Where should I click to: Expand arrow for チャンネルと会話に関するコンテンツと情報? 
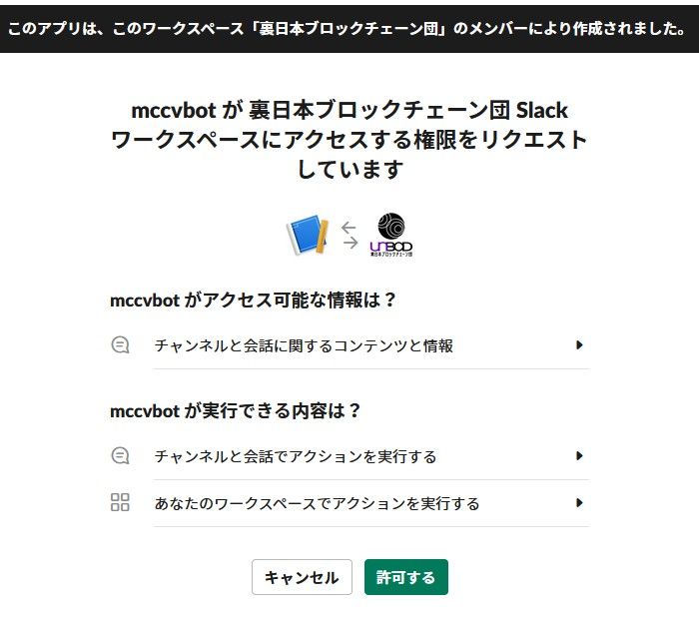pyautogui.click(x=579, y=345)
